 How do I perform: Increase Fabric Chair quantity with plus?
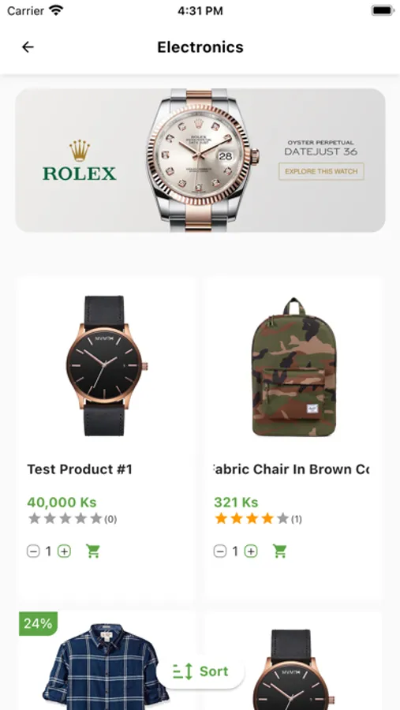click(251, 551)
